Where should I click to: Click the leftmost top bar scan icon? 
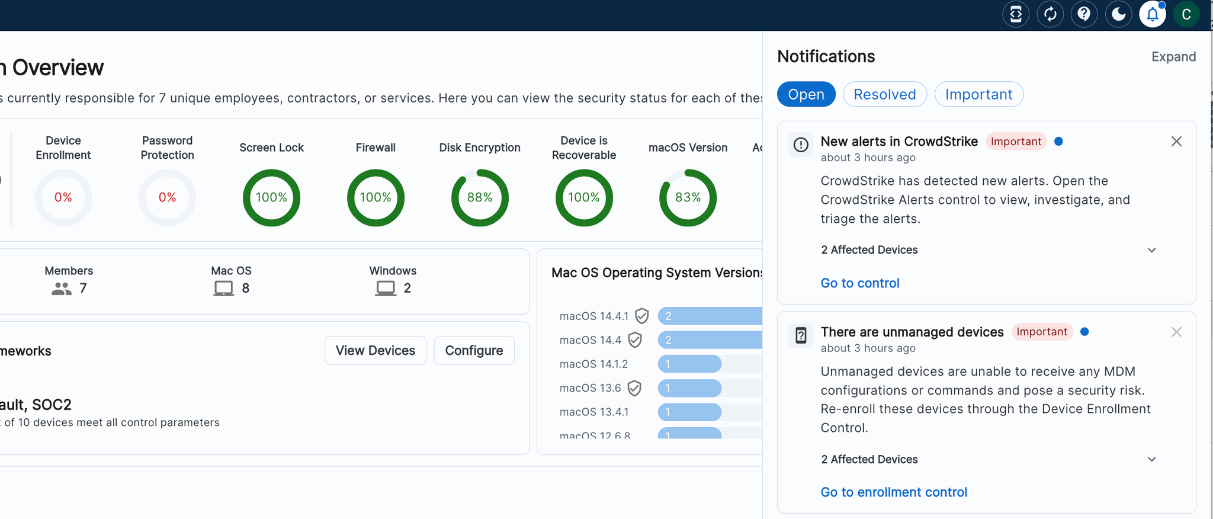pos(1016,14)
